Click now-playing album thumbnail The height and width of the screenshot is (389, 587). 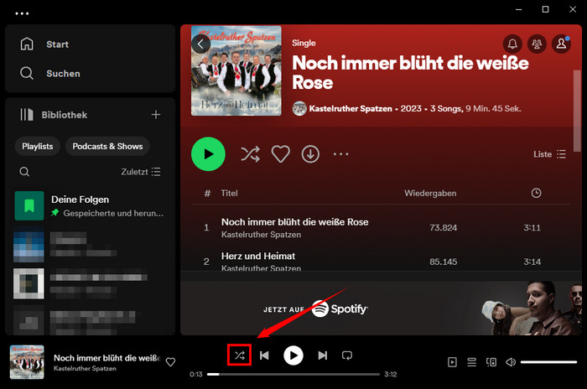coord(27,362)
